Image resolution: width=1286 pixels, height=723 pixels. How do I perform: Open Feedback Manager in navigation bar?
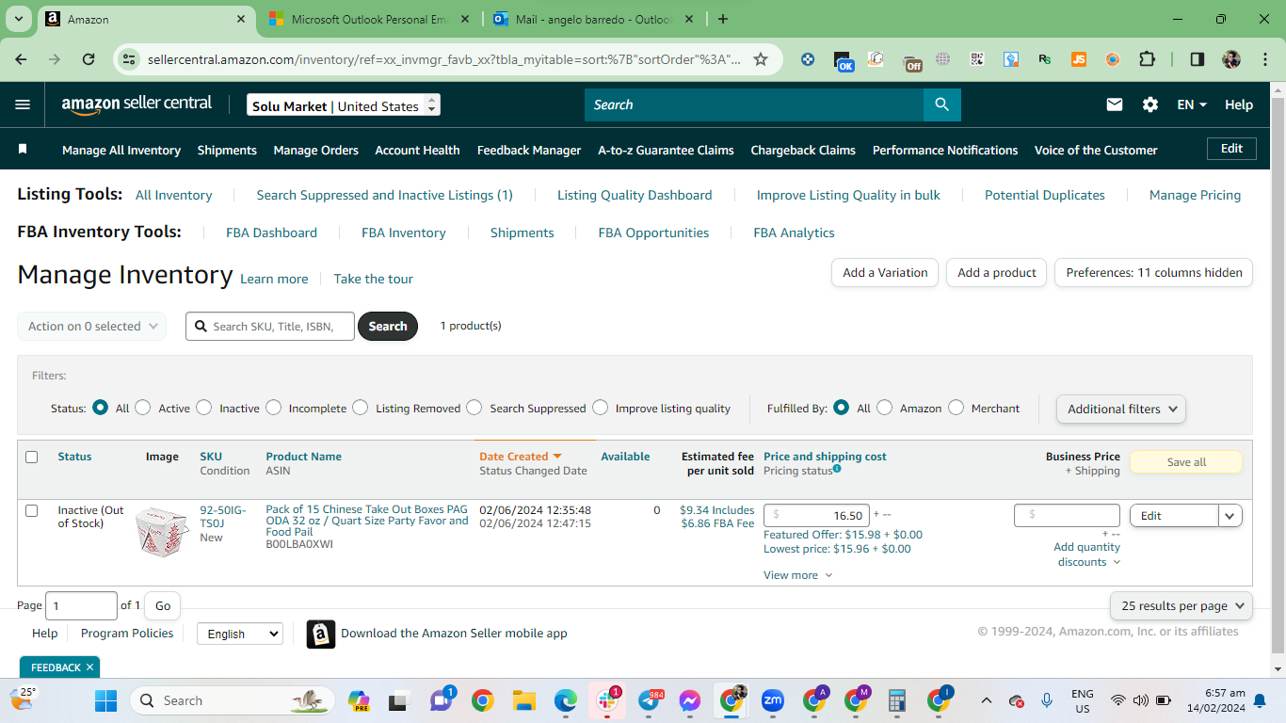[529, 150]
